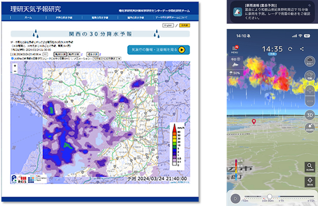Click the blue JMA warnings button
Viewport: 318px width, 206px height.
(158, 49)
